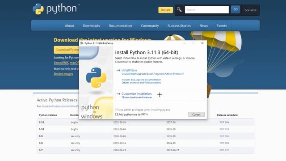
Task: Click the Install Python 3.11.3 (64-bit) heading
Action: pos(147,52)
